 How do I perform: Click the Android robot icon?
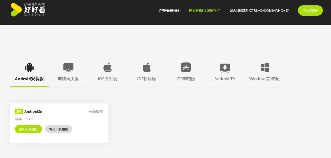pos(29,67)
